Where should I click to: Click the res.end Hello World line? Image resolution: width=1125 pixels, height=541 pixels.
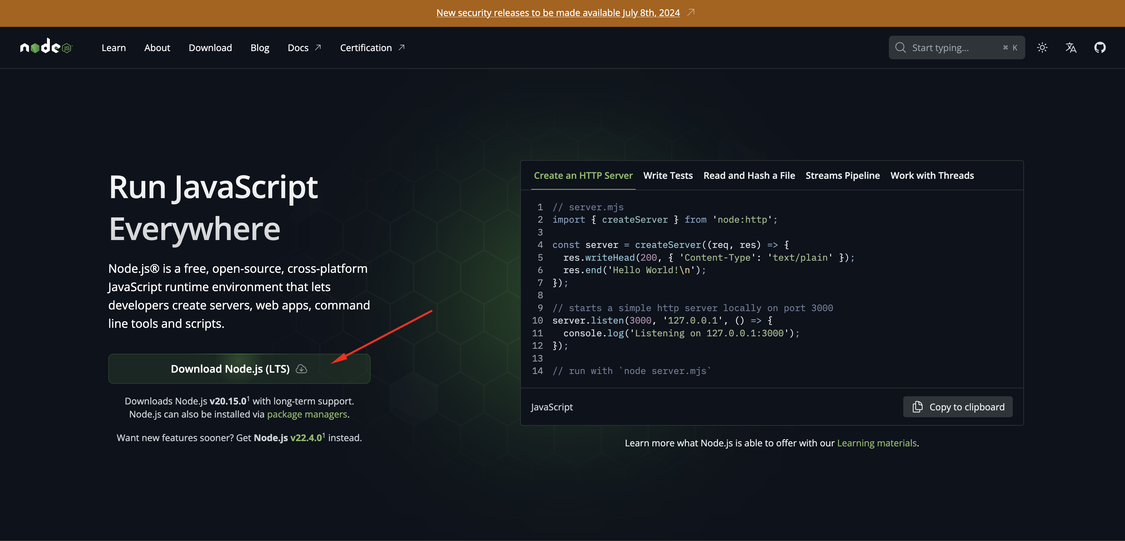tap(634, 270)
